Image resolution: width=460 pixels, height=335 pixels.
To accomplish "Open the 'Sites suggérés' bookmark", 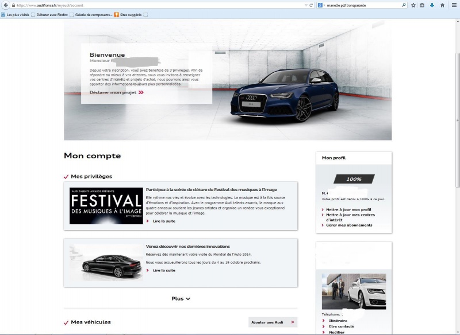I will 128,15.
